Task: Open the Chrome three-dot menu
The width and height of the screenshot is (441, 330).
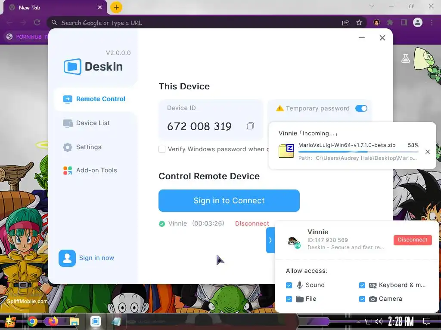Action: (x=432, y=22)
